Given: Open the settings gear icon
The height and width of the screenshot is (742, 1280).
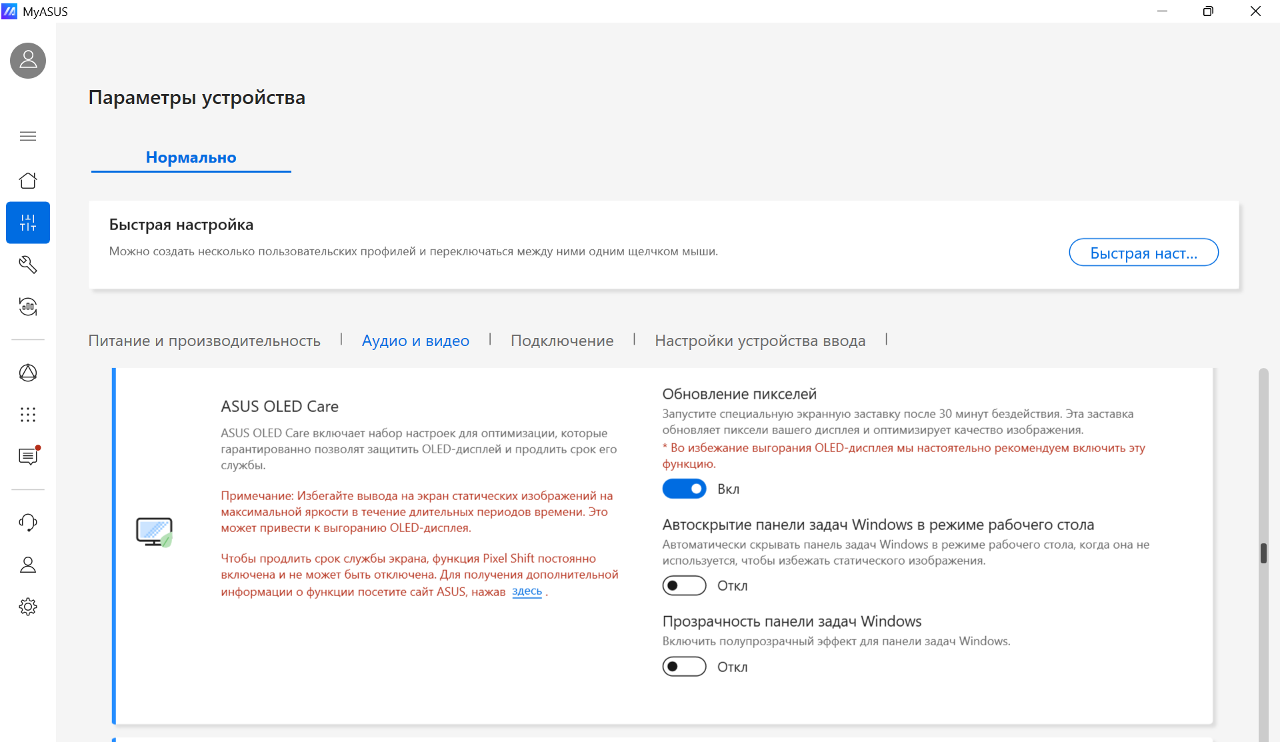Looking at the screenshot, I should 28,607.
